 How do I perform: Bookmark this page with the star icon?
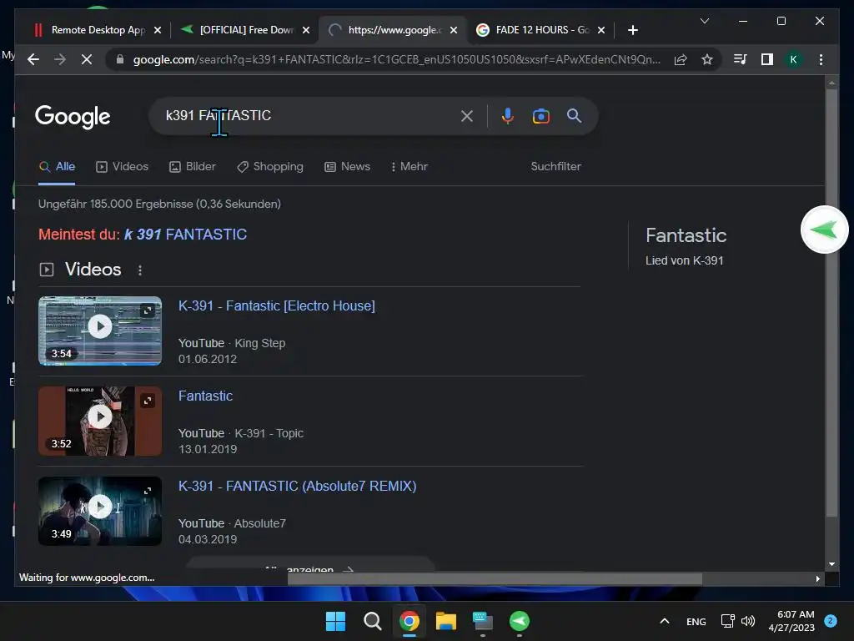[x=707, y=59]
